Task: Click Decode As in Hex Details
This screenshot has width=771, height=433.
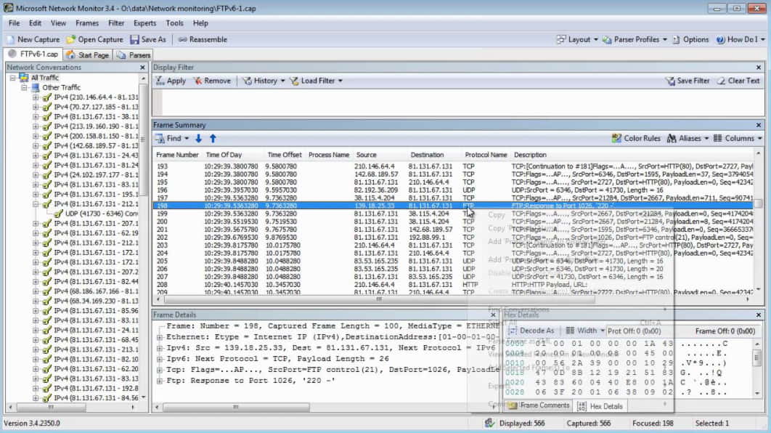Action: pos(531,331)
